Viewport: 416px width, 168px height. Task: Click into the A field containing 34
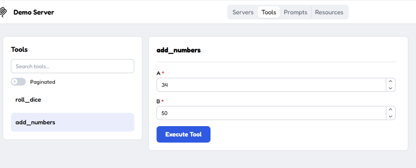point(271,85)
